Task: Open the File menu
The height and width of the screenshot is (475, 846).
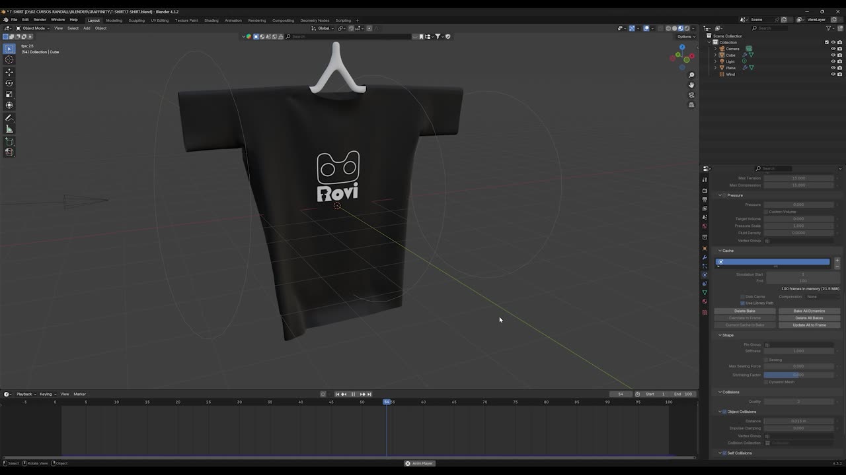Action: tap(14, 20)
